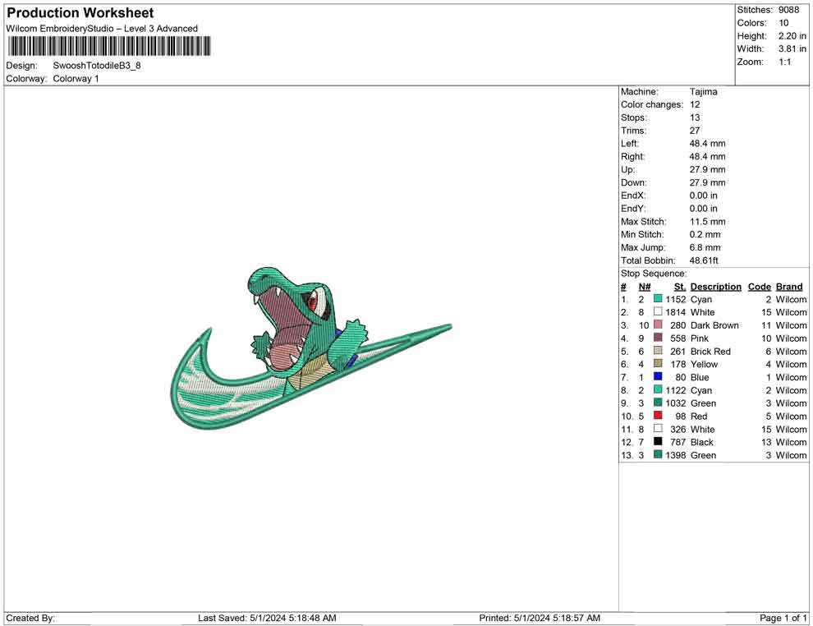Click the barcode under the worksheet title

[109, 46]
